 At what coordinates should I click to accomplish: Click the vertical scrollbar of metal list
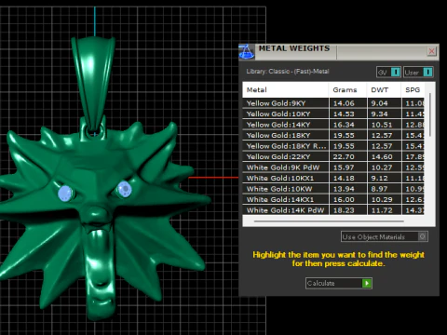430,114
